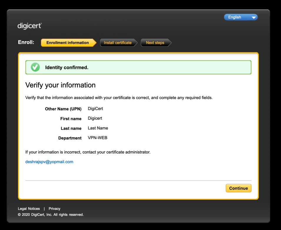Click the 'Other Name (UPN)' field label
The height and width of the screenshot is (230, 281).
[x=63, y=109]
